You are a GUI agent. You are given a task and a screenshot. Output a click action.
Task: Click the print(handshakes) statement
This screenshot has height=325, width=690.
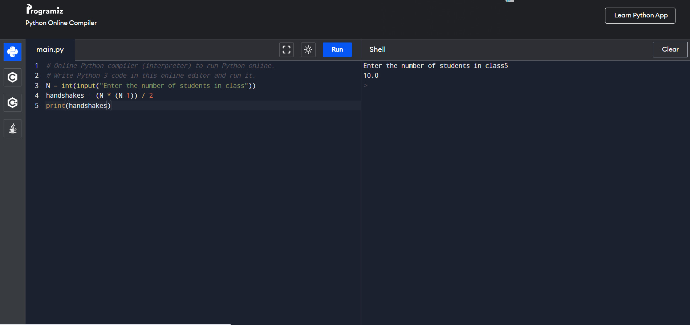(x=78, y=106)
